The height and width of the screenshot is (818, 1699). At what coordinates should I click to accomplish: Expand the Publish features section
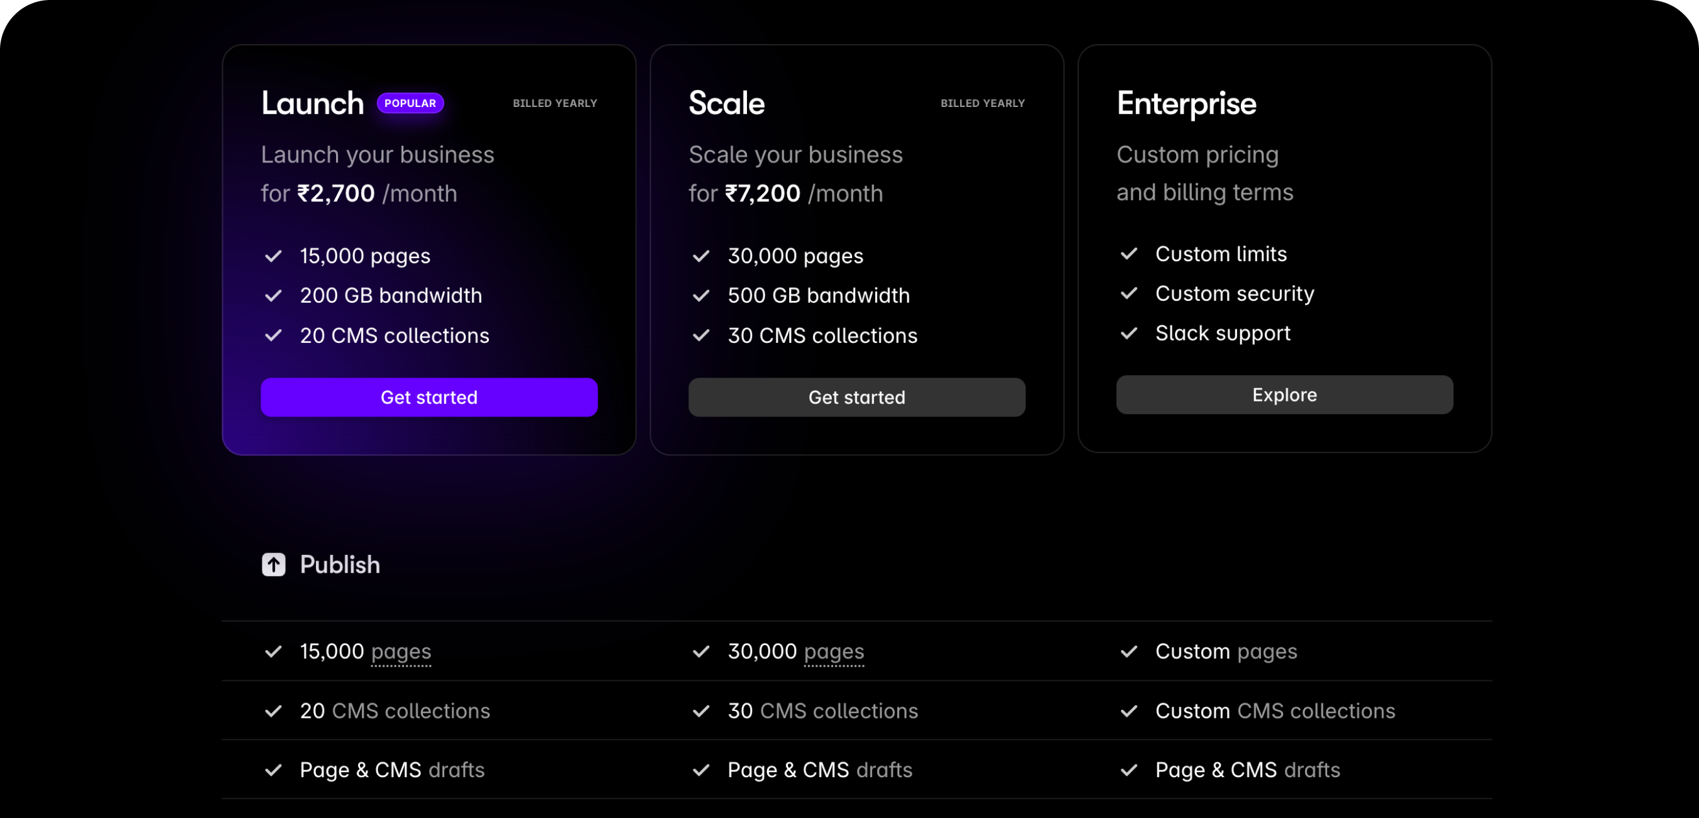pyautogui.click(x=340, y=564)
